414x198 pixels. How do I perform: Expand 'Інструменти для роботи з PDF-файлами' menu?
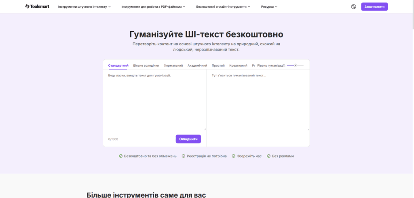153,7
